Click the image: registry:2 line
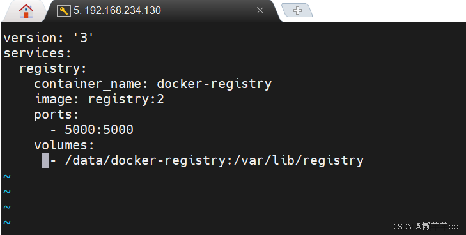Screen dimensions: 466x235 100,100
